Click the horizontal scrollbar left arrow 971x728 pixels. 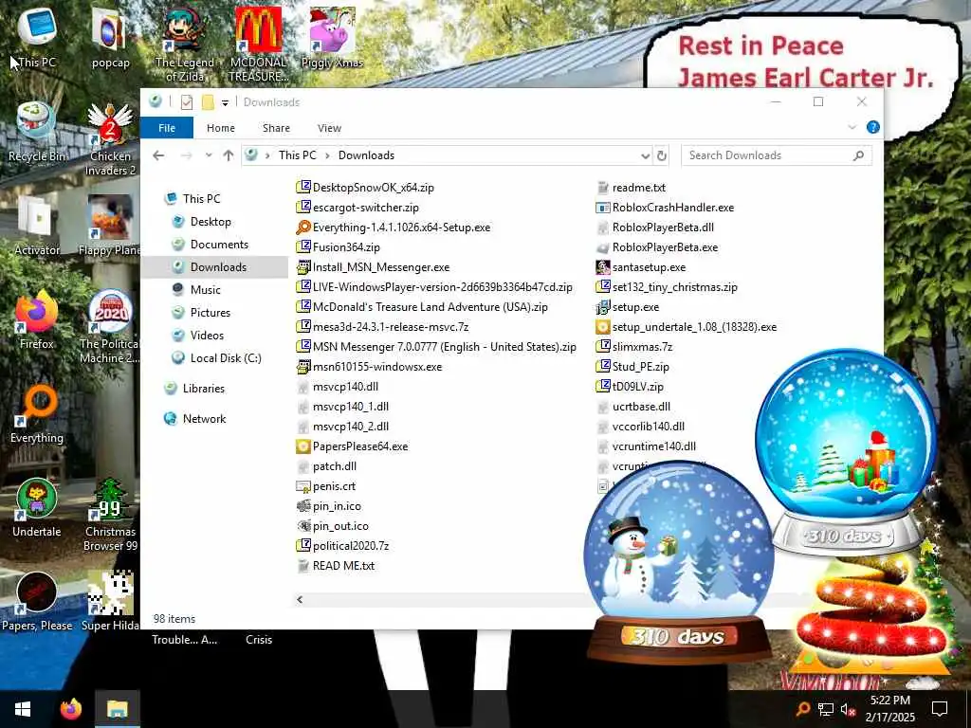tap(300, 599)
